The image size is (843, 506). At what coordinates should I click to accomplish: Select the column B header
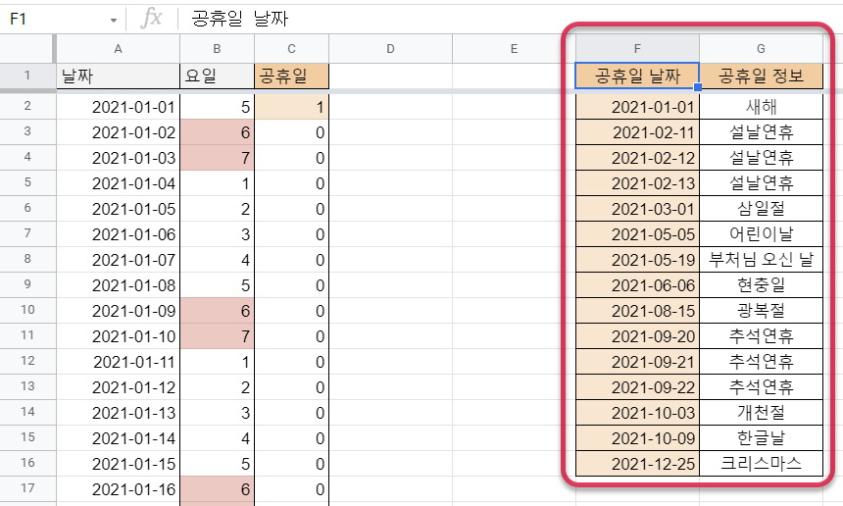pos(217,48)
